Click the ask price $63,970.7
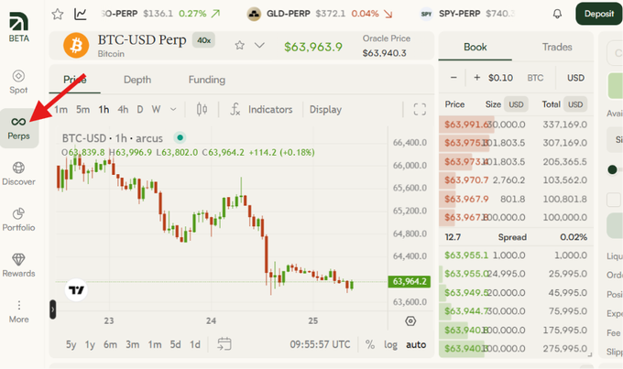The height and width of the screenshot is (369, 623). (x=466, y=180)
